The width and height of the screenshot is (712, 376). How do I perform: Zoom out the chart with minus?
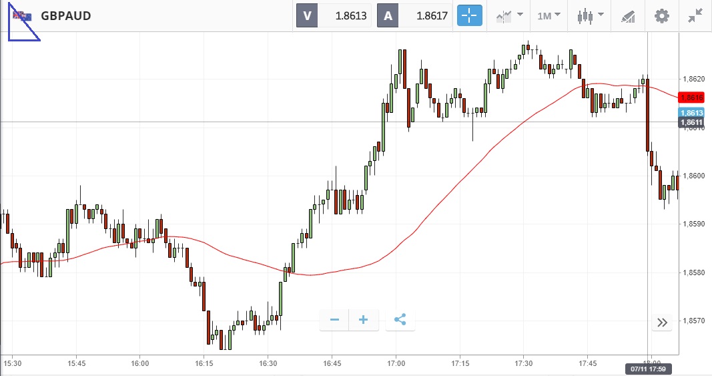(334, 320)
